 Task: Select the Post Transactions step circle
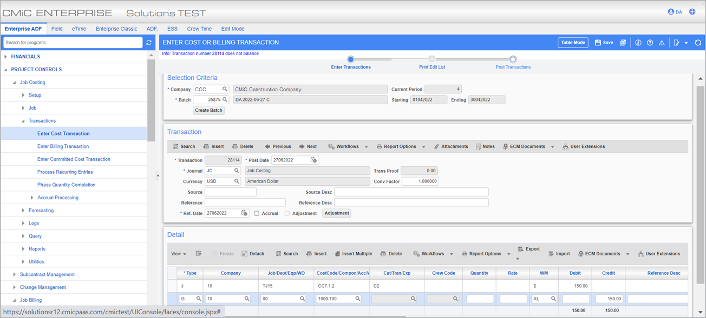tap(513, 59)
